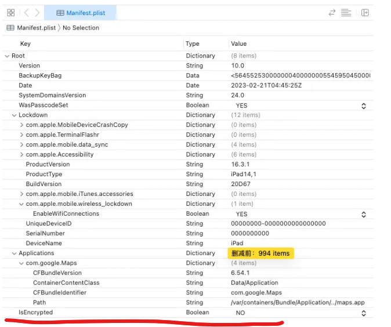Expand com.apple.mobile.iTunes.accessories

[x=21, y=194]
